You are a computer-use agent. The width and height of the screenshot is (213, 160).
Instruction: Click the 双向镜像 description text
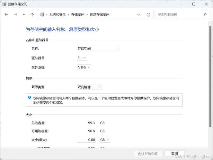click(106, 100)
